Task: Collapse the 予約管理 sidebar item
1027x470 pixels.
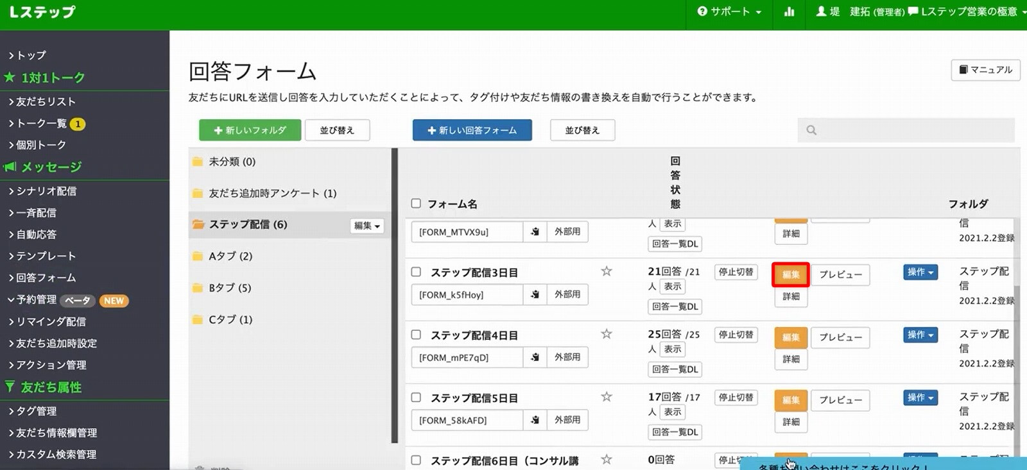Action: 32,299
